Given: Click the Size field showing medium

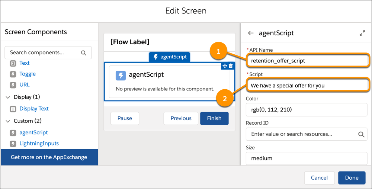Looking at the screenshot, I should (307, 158).
